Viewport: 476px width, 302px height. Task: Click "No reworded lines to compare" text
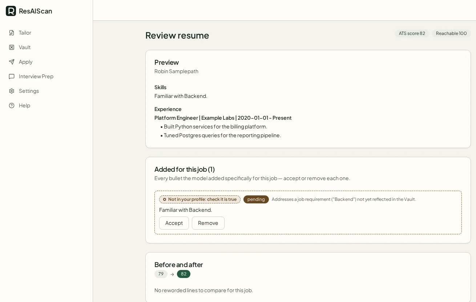tap(203, 290)
